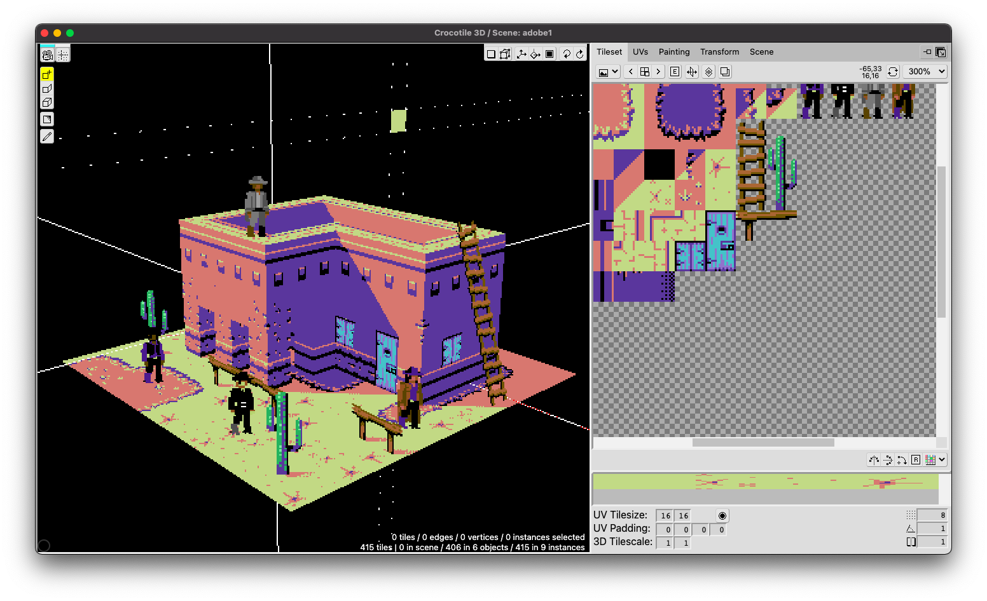Viewport: 987px width, 601px height.
Task: Open the Scene tab
Action: coord(761,52)
